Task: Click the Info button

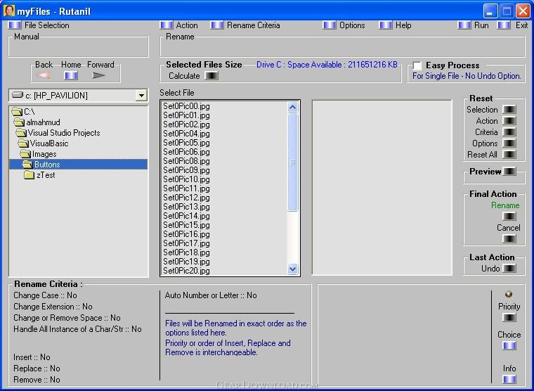Action: click(509, 379)
